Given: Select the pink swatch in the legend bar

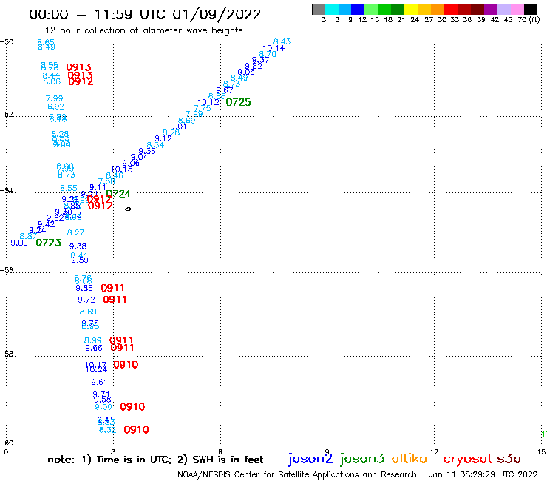Looking at the screenshot, I should point(517,10).
